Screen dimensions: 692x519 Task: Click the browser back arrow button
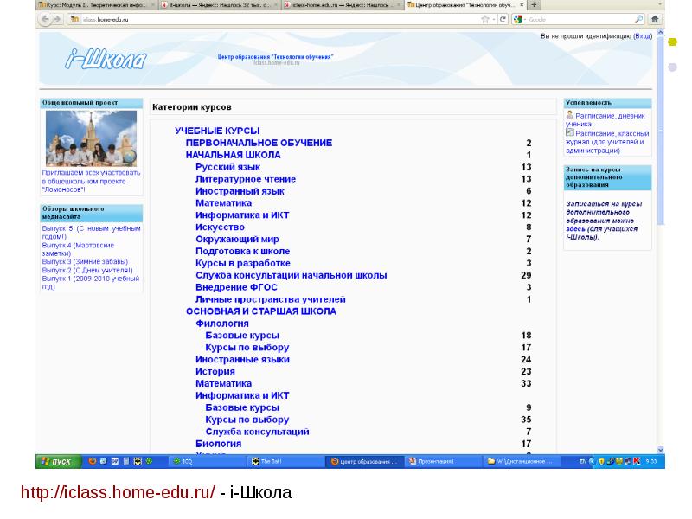point(45,19)
